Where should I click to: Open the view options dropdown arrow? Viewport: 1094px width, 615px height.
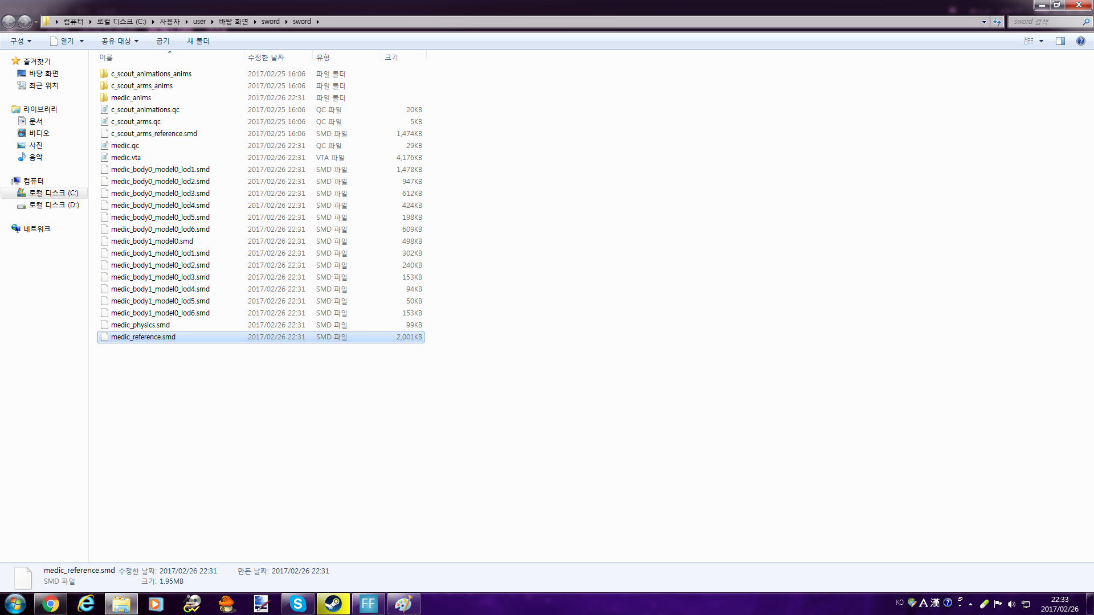pyautogui.click(x=1041, y=41)
